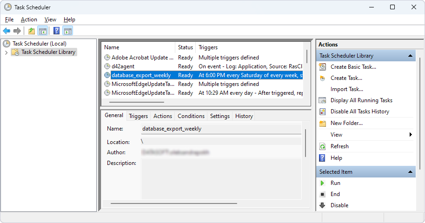Viewport: 425px width, 223px height.
Task: Switch to the Triggers tab
Action: click(138, 116)
